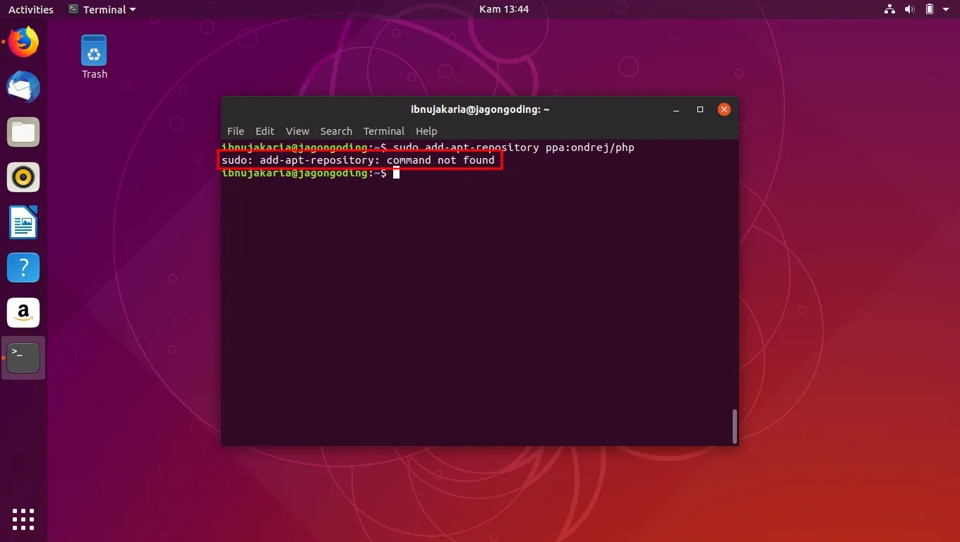Launch the Amazon shortcut
This screenshot has height=542, width=960.
[x=23, y=313]
